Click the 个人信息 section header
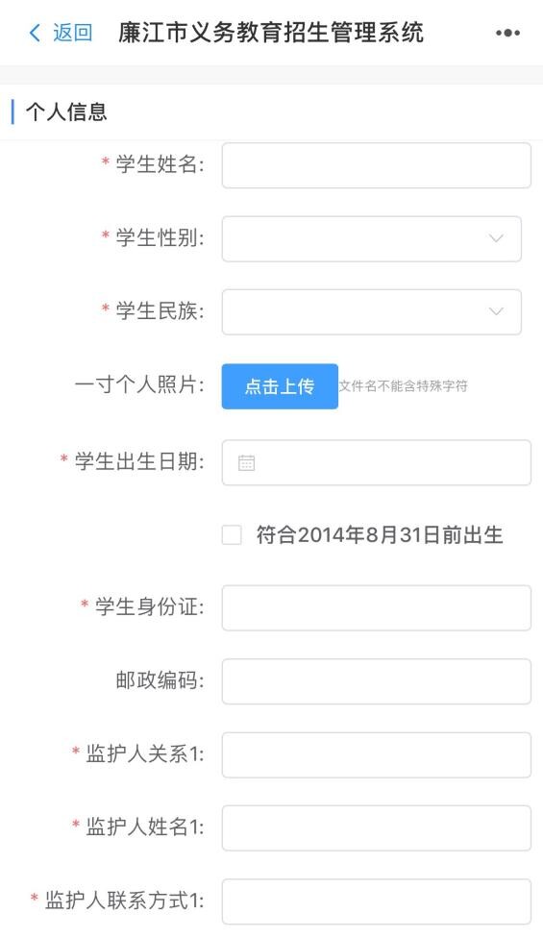 (x=66, y=111)
